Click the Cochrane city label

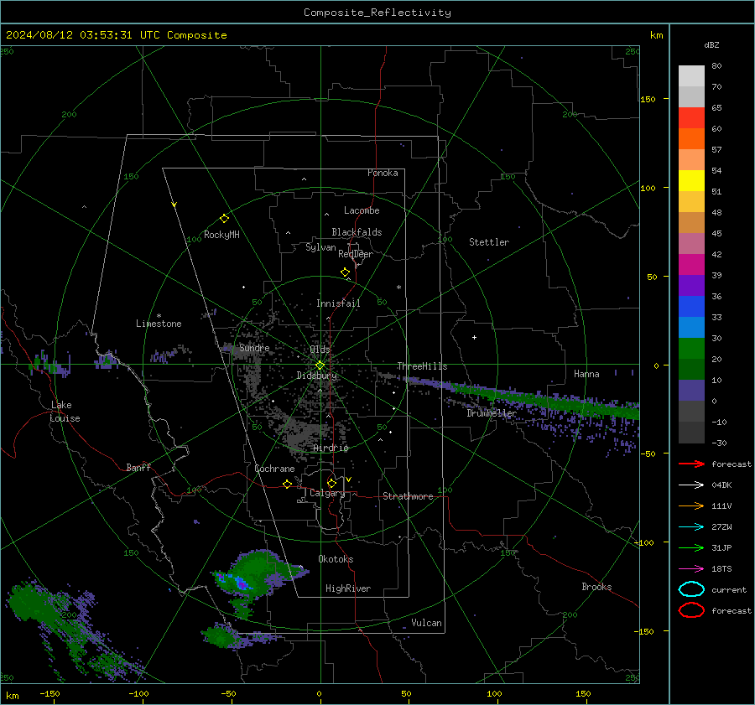click(x=274, y=469)
